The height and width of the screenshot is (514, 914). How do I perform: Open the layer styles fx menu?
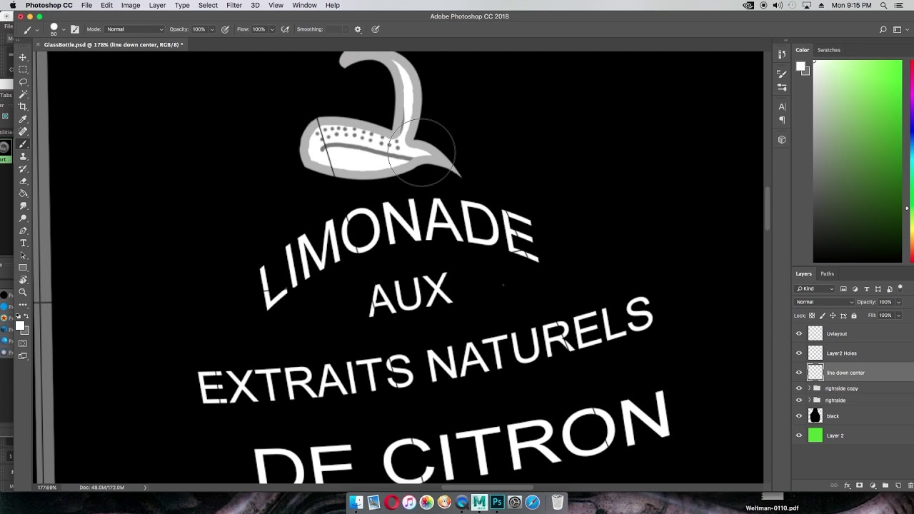pos(847,485)
